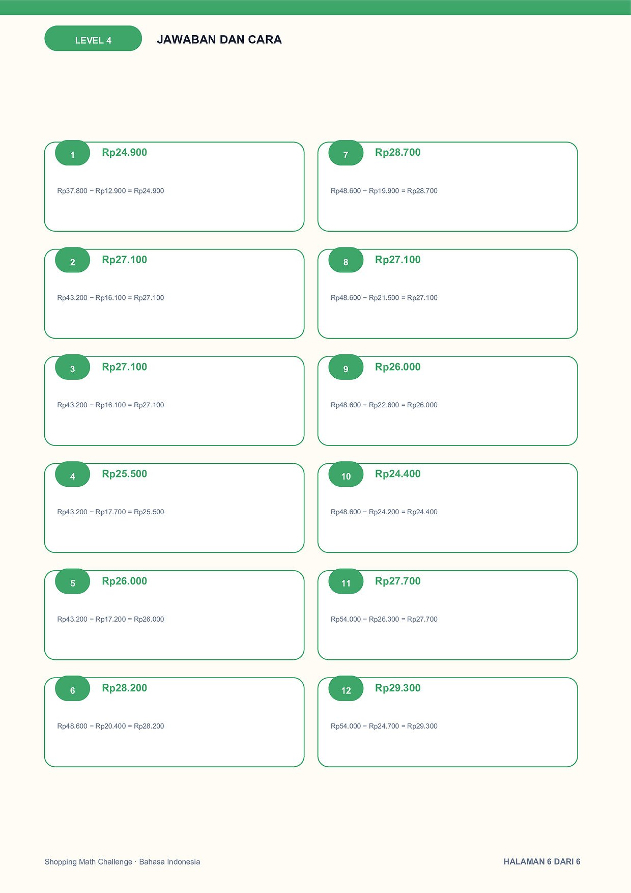The width and height of the screenshot is (631, 893).
Task: Click the Shopping Math Challenge footer text
Action: pyautogui.click(x=122, y=862)
